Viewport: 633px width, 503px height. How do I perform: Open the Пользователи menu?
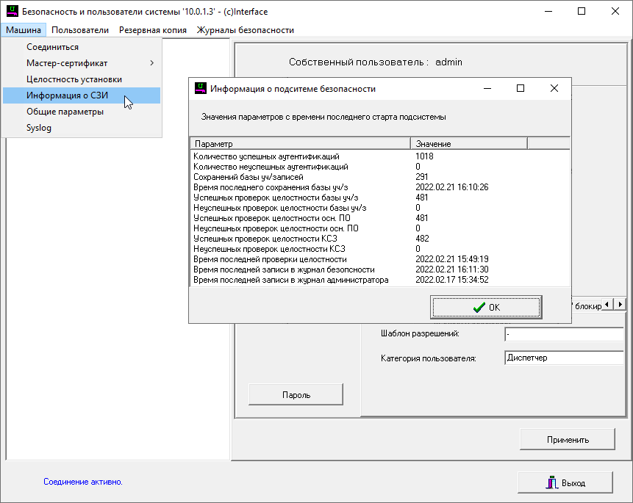[x=80, y=30]
